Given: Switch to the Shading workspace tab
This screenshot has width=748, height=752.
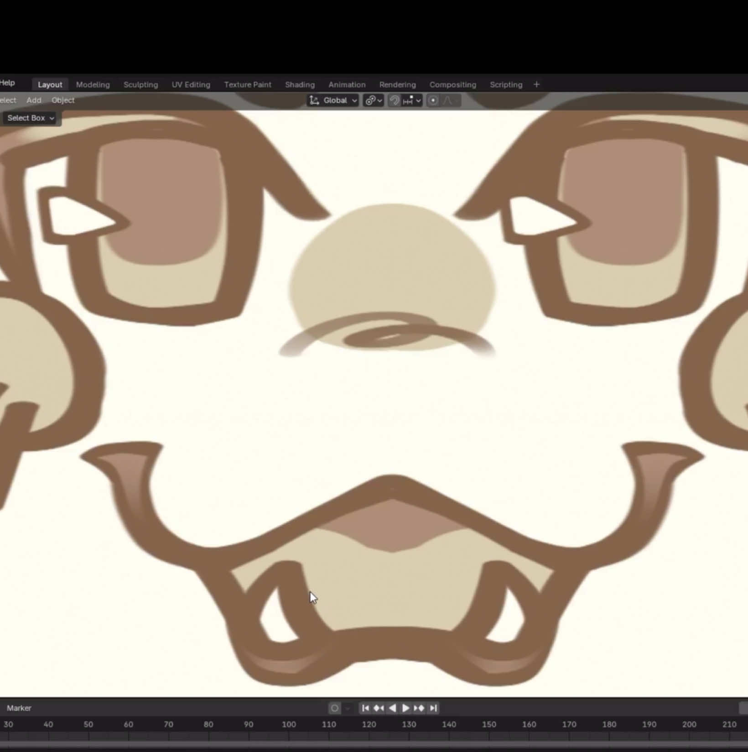Looking at the screenshot, I should [300, 84].
